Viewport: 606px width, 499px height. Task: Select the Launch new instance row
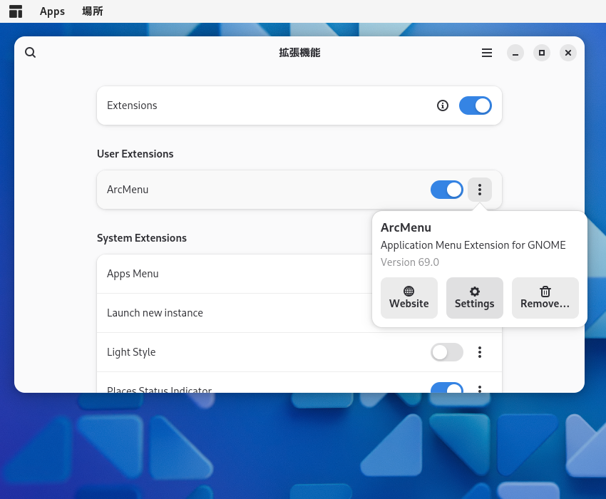(235, 313)
